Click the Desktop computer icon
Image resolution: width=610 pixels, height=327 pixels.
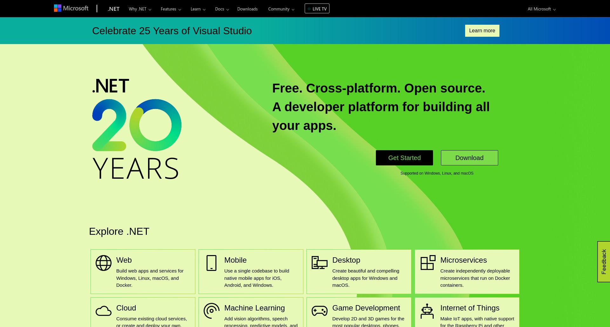tap(320, 263)
